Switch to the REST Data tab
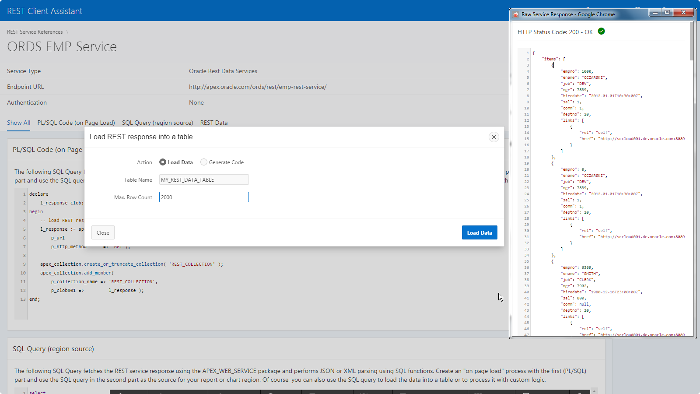This screenshot has width=700, height=394. [213, 123]
